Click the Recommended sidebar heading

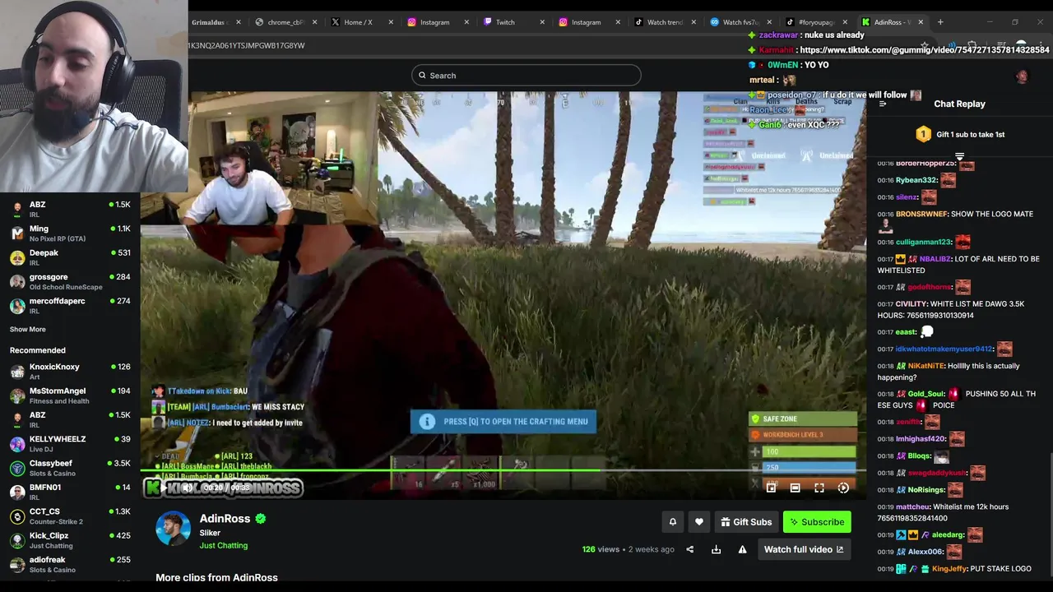point(38,350)
